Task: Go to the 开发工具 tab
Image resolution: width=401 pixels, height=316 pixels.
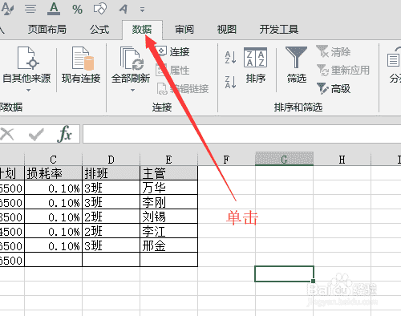Action: point(279,30)
